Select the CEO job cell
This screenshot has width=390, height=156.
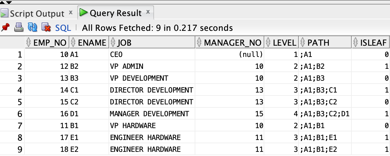116,55
